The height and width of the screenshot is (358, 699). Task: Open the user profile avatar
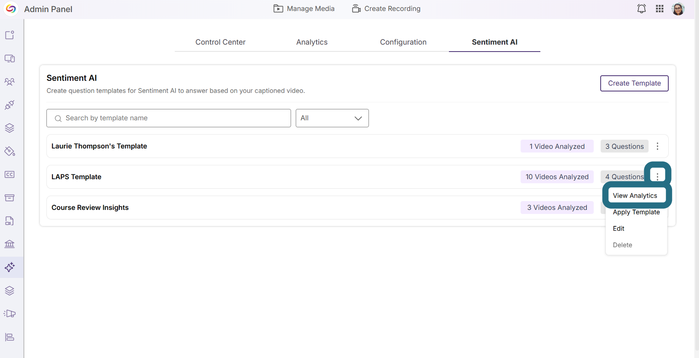pos(678,9)
